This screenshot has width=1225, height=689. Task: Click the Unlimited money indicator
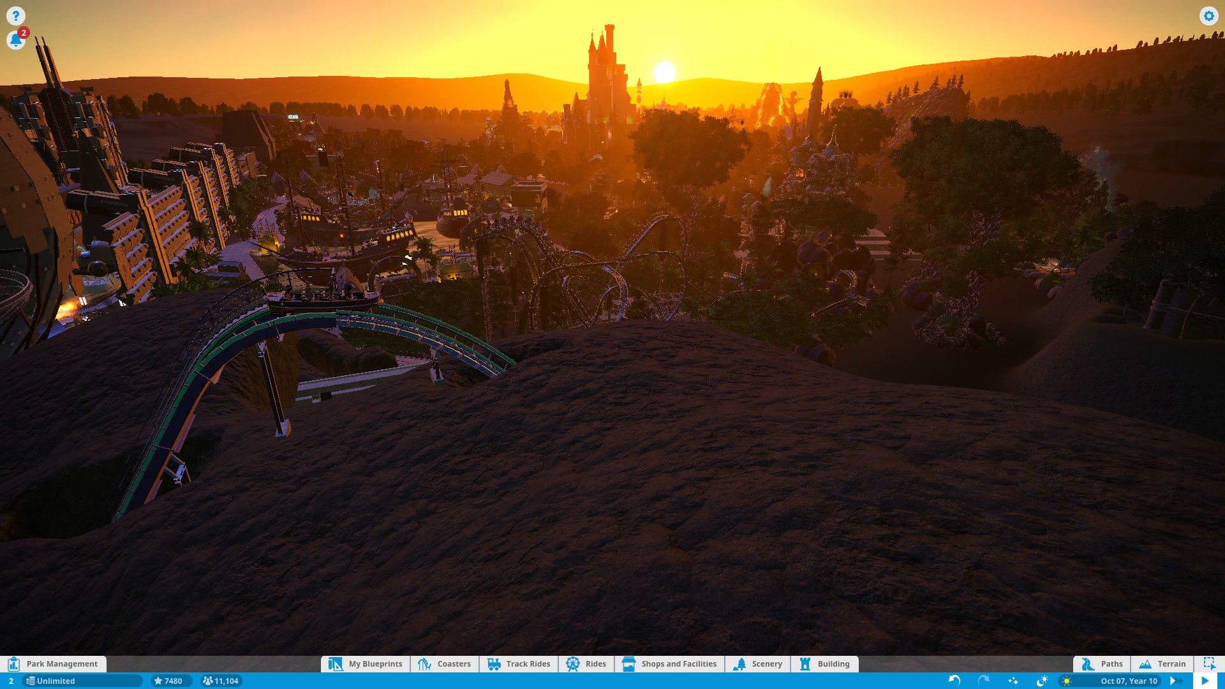[82, 681]
